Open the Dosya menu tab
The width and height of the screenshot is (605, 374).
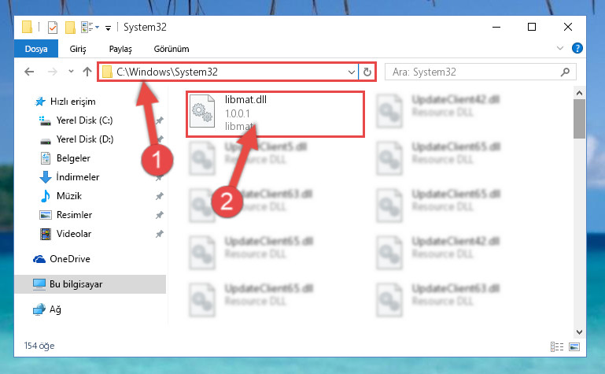point(36,49)
